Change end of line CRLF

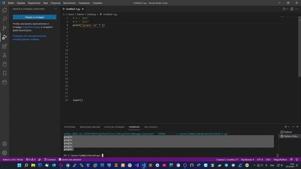coord(268,160)
